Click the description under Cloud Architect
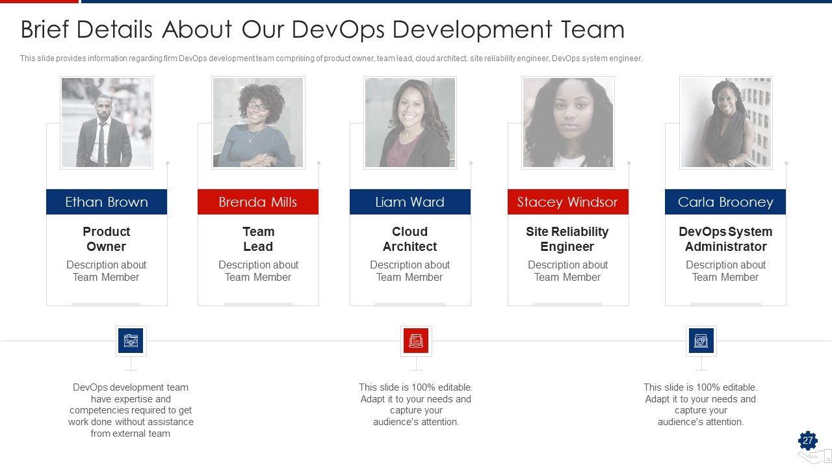832x468 pixels. (410, 271)
